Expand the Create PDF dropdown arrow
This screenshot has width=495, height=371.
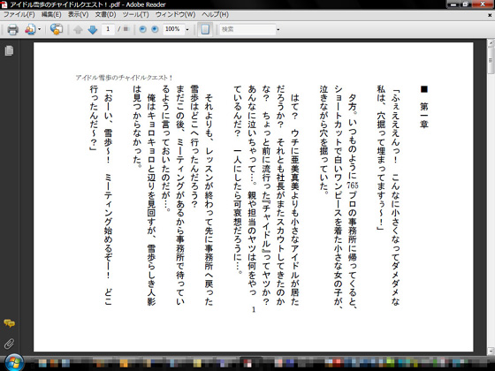tap(39, 30)
